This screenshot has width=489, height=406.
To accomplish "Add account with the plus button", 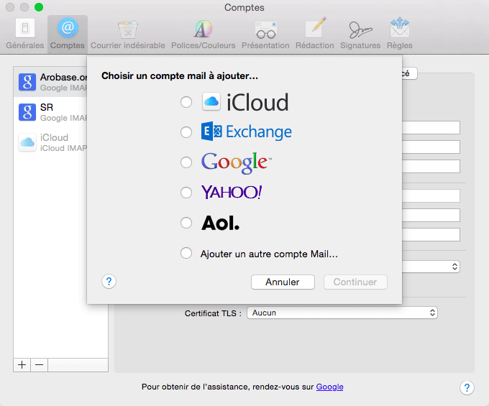I will pyautogui.click(x=22, y=365).
